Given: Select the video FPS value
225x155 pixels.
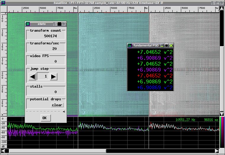Looking at the screenshot, I should (x=56, y=61).
